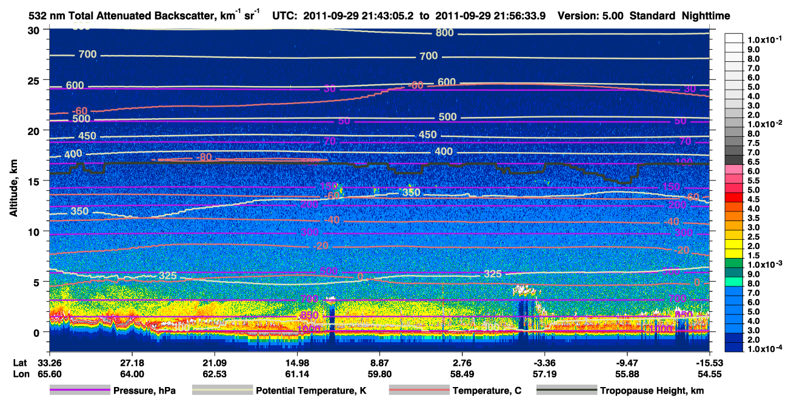The width and height of the screenshot is (788, 404).
Task: Click latitude value 27.18
Action: (132, 363)
